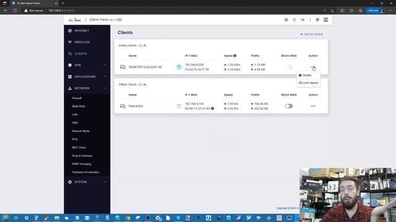
Task: Click the logout icon in Admin Panel header
Action: click(303, 20)
